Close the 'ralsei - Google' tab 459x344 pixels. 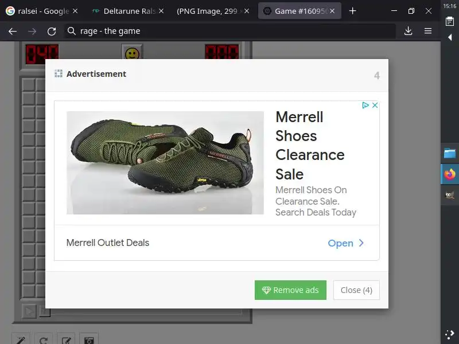tap(75, 11)
